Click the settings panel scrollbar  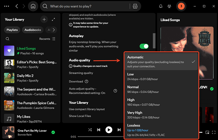pyautogui.click(x=154, y=41)
